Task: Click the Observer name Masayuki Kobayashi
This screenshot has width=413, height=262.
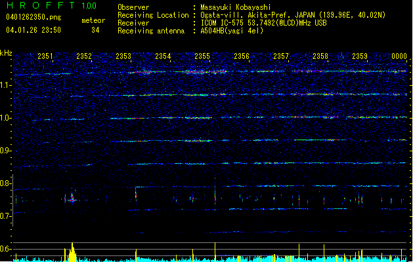Action: point(236,7)
